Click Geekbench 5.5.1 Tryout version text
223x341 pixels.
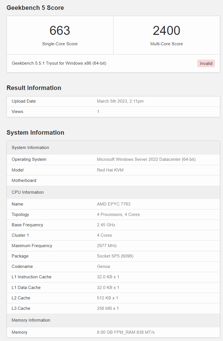59,63
